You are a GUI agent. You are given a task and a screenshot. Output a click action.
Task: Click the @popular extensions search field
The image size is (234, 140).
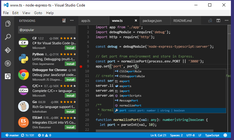[47, 30]
